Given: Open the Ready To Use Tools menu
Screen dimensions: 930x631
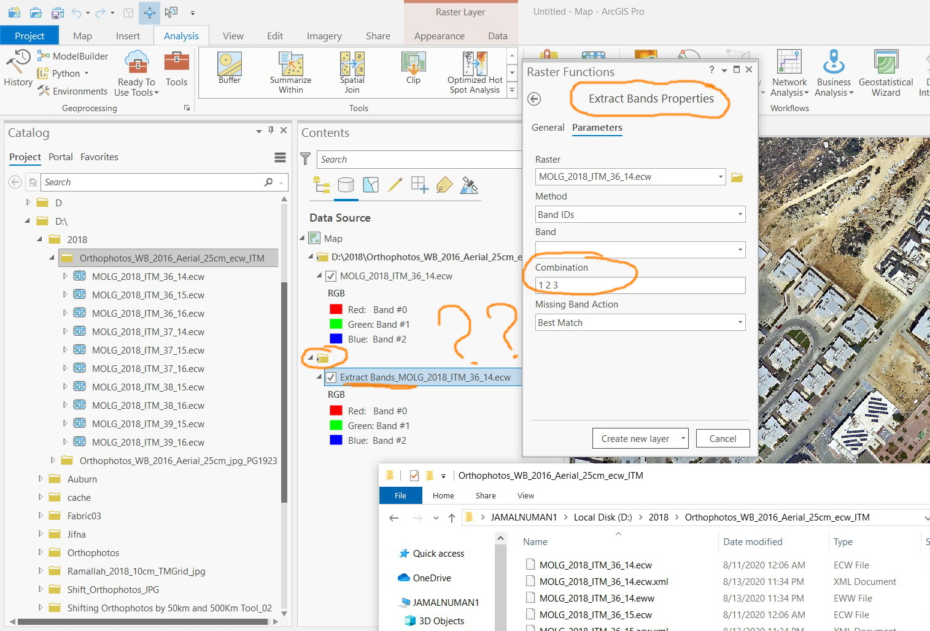Looking at the screenshot, I should pos(136,74).
